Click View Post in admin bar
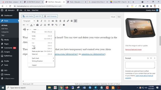Image resolution: width=161 pixels, height=90 pixels. (35, 10)
